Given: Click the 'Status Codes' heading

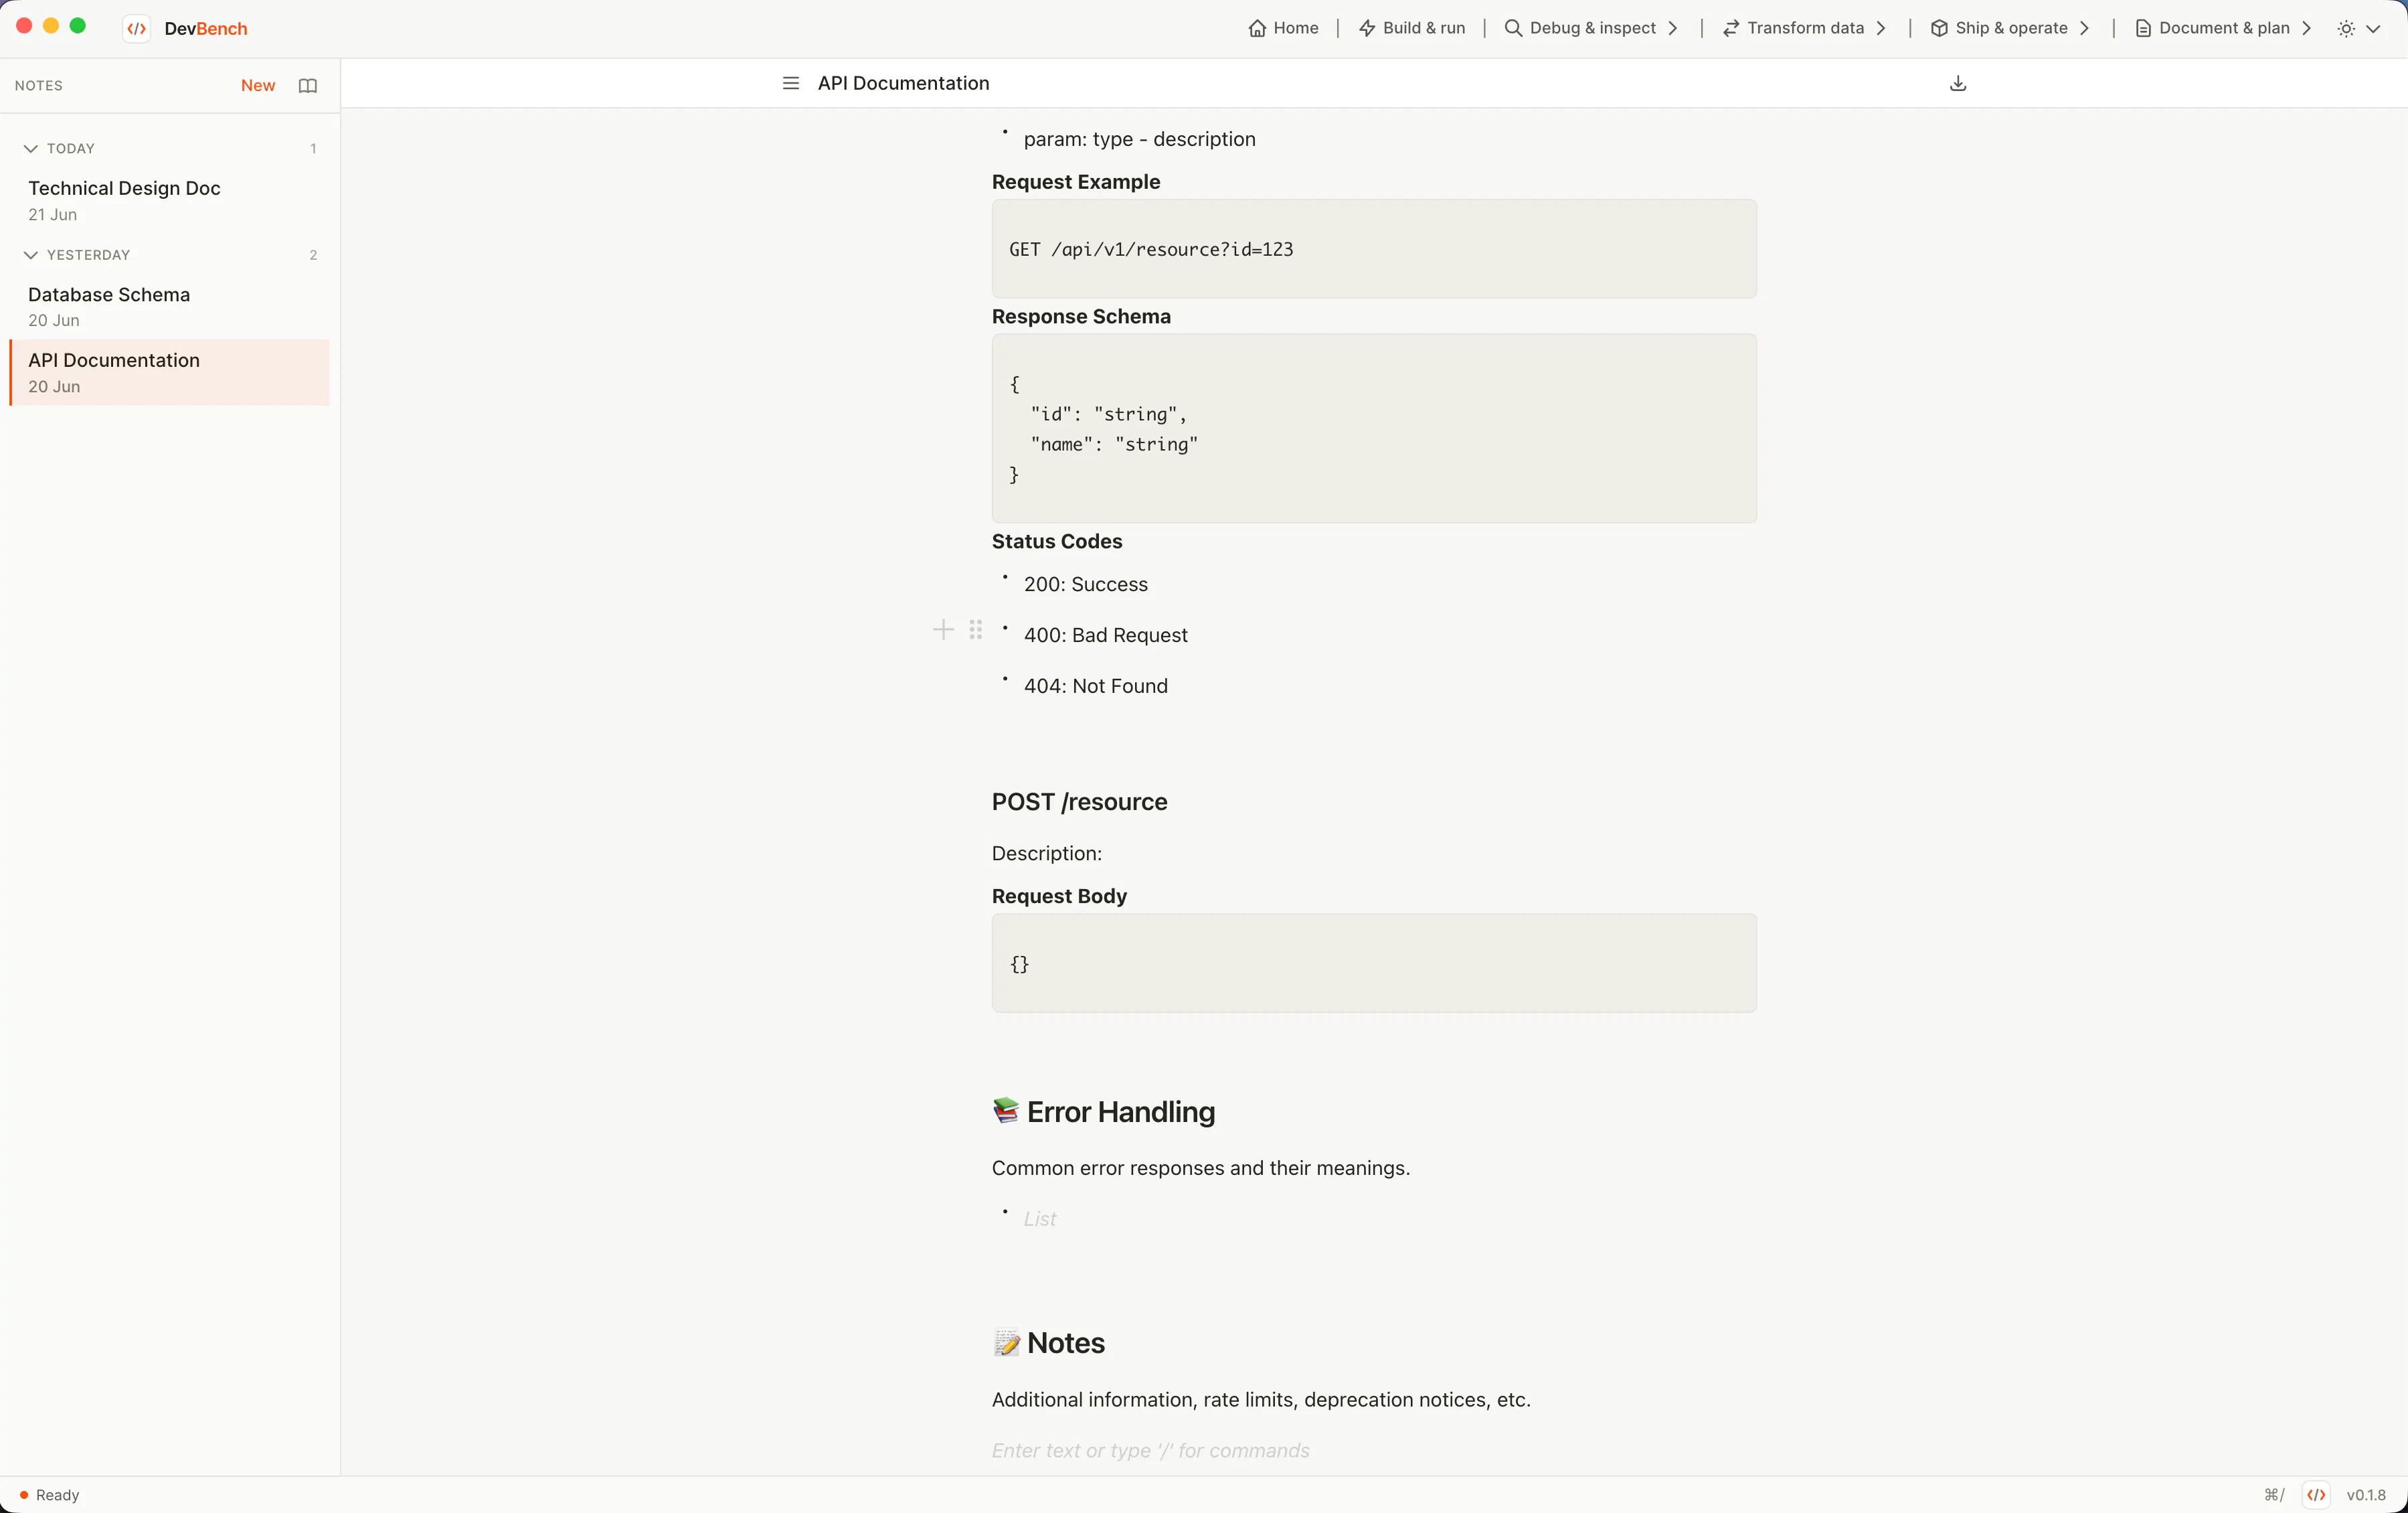Looking at the screenshot, I should pyautogui.click(x=1057, y=541).
